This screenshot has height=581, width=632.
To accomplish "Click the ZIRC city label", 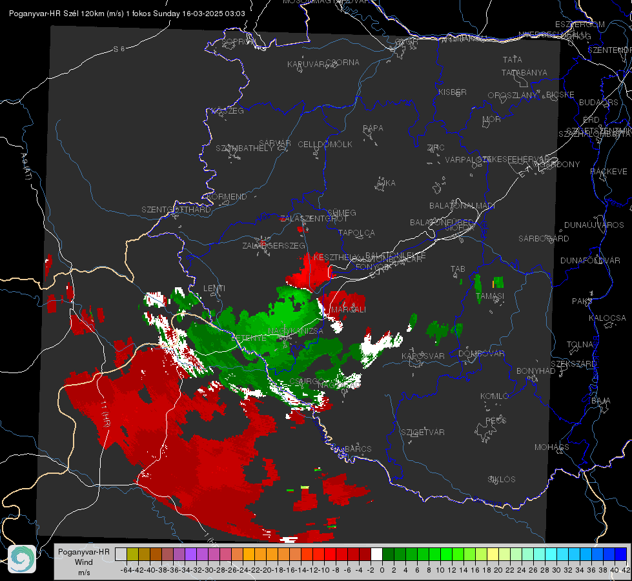I will click(436, 148).
